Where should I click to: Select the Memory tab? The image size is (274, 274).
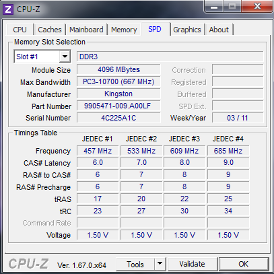click(x=124, y=30)
